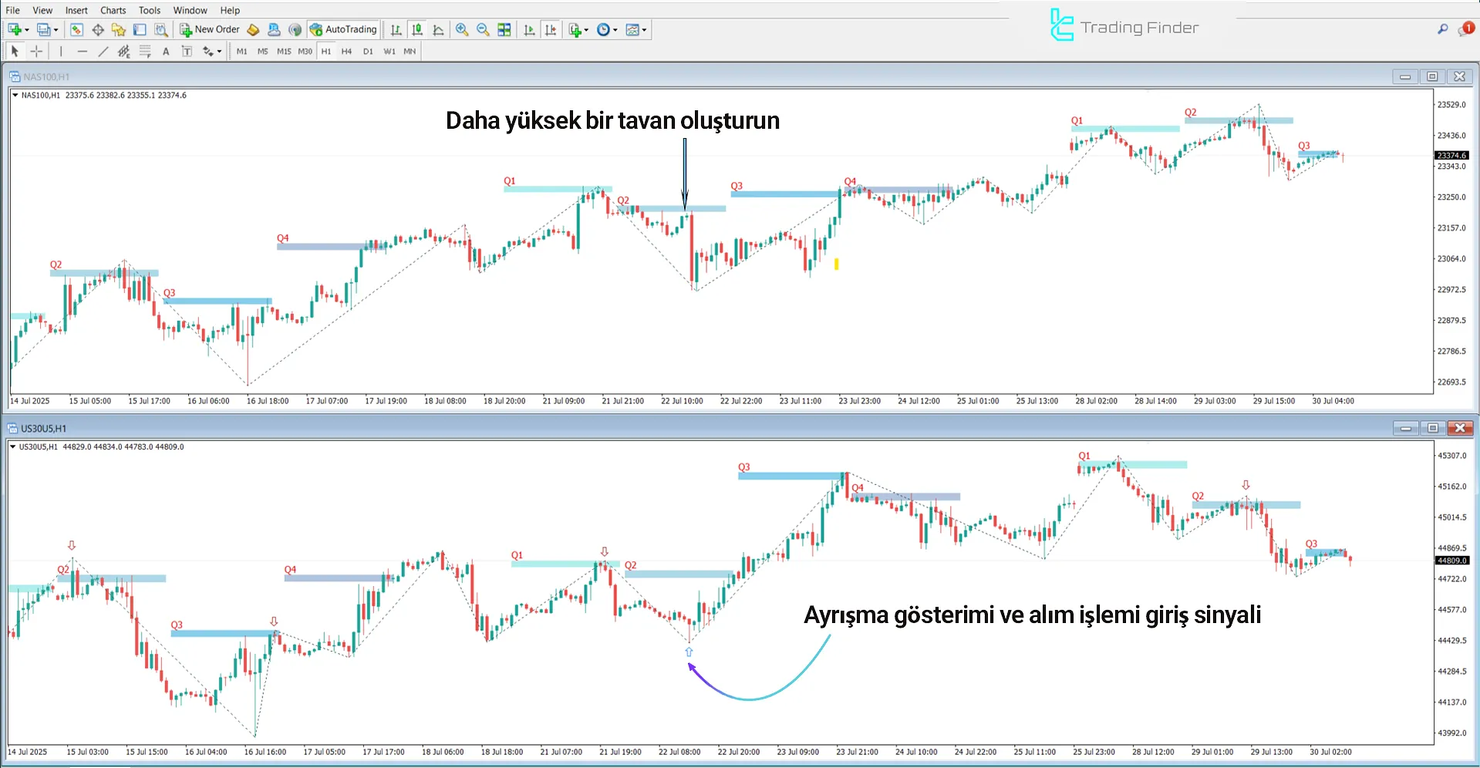This screenshot has width=1480, height=768.
Task: Toggle AutoTrading on
Action: click(x=345, y=29)
